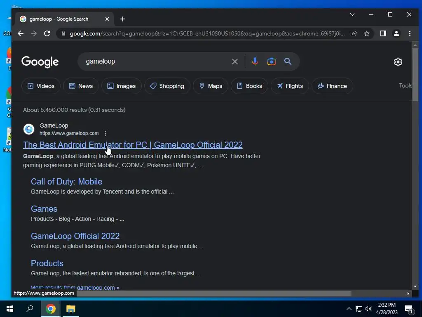Open the notification center

click(409, 309)
